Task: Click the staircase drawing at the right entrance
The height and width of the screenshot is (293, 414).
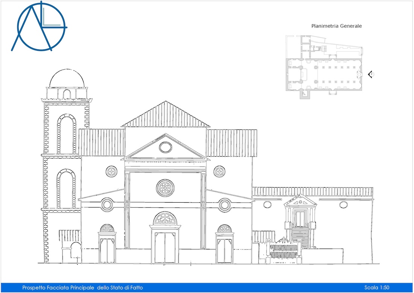Action: pos(301,235)
